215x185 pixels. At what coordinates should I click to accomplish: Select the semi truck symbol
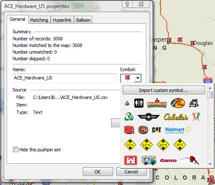pos(194,103)
